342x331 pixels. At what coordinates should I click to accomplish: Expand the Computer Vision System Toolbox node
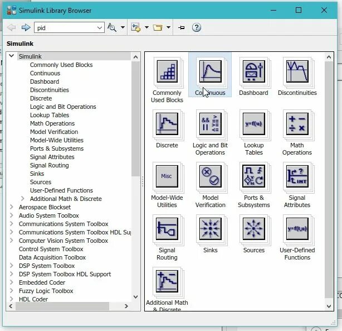pyautogui.click(x=12, y=240)
